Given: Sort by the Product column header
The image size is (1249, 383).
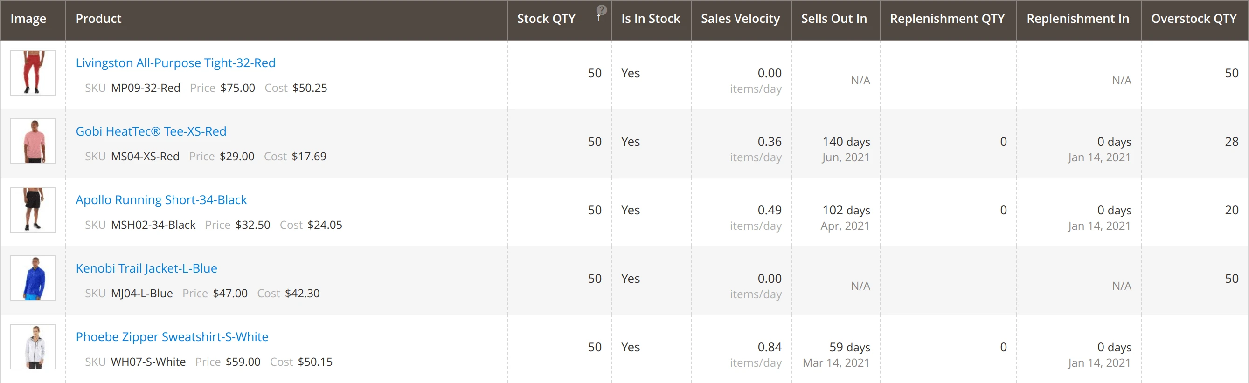Looking at the screenshot, I should pyautogui.click(x=98, y=19).
